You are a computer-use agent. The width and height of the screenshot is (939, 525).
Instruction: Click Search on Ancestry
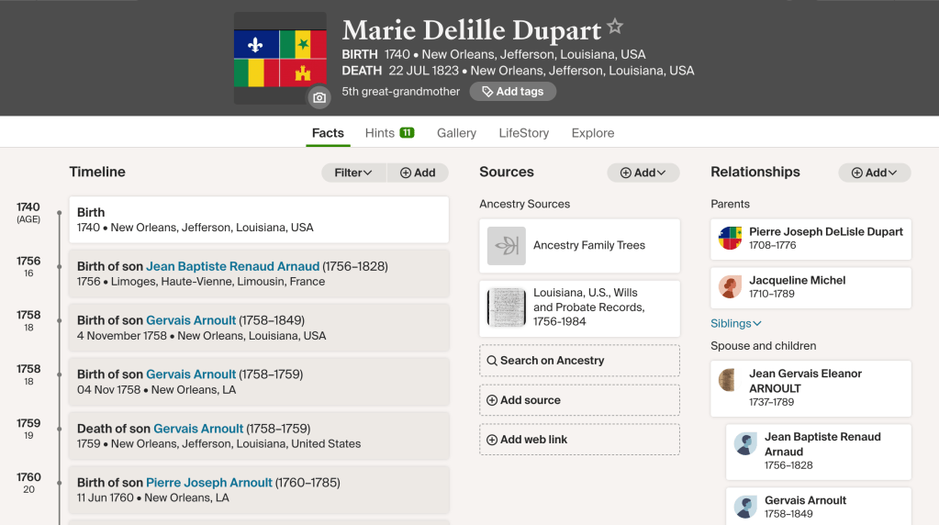click(579, 361)
